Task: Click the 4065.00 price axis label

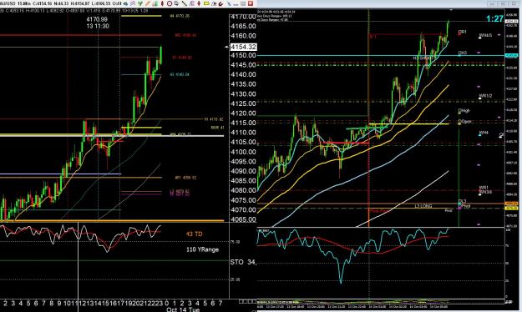Action: [x=243, y=219]
